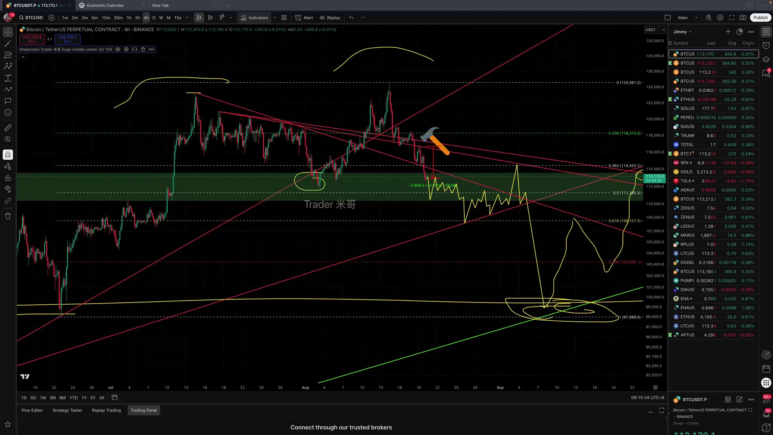Image resolution: width=773 pixels, height=435 pixels.
Task: Open chart settings gear icon in top toolbar
Action: (720, 18)
